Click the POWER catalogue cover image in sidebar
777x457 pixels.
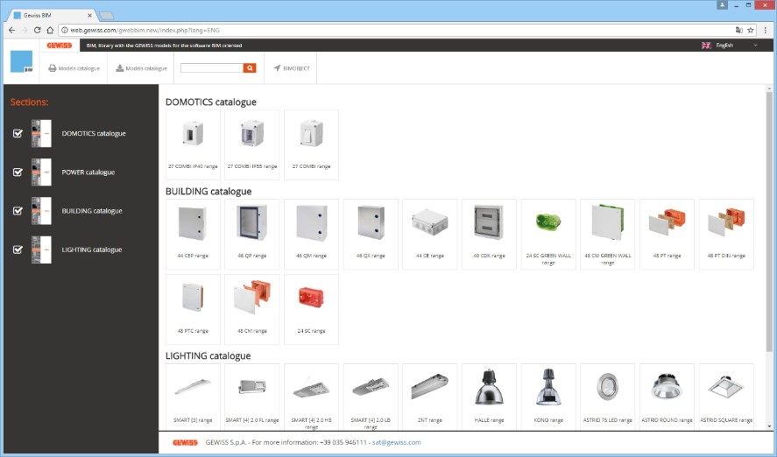(x=41, y=172)
